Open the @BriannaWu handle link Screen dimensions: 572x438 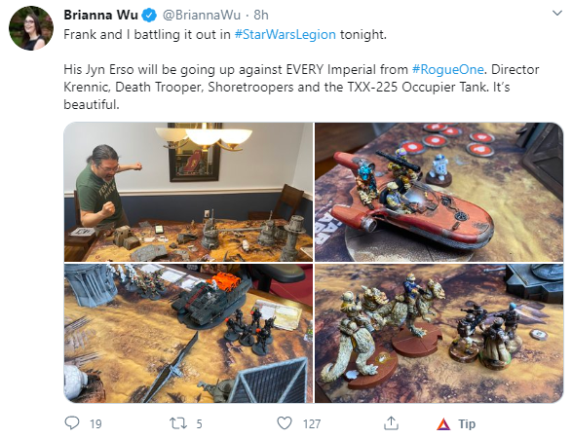[x=202, y=16]
